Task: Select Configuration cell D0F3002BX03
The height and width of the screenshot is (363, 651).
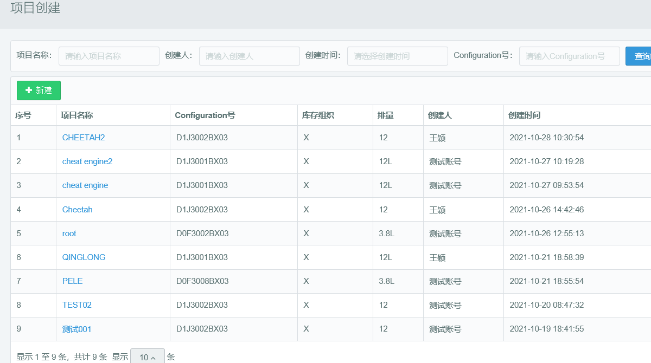Action: click(202, 234)
